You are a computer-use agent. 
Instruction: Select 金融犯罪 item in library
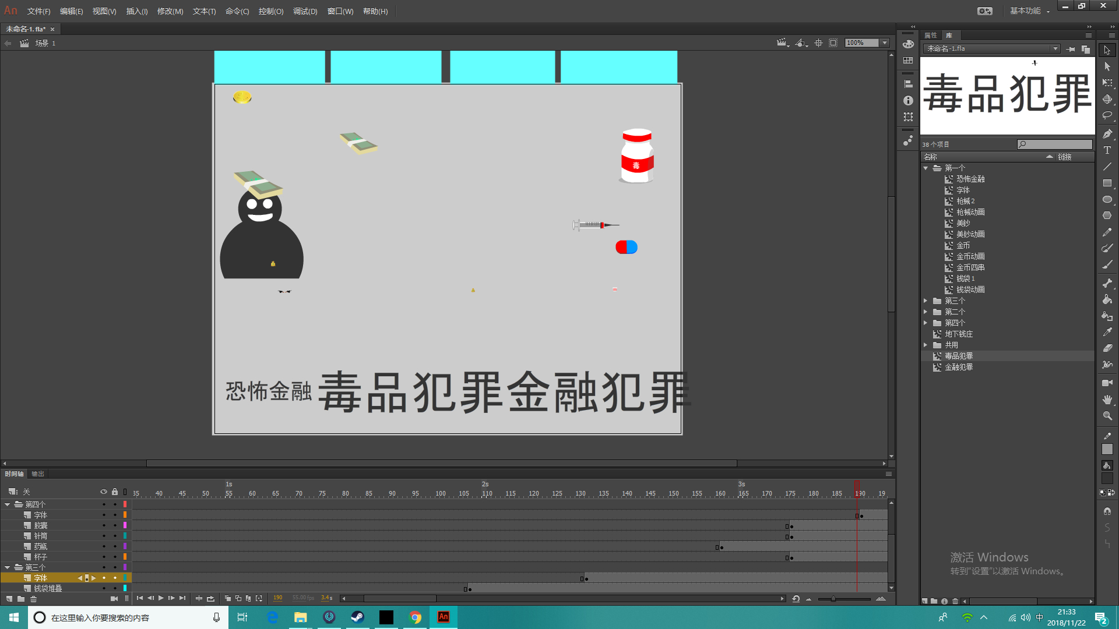click(959, 367)
